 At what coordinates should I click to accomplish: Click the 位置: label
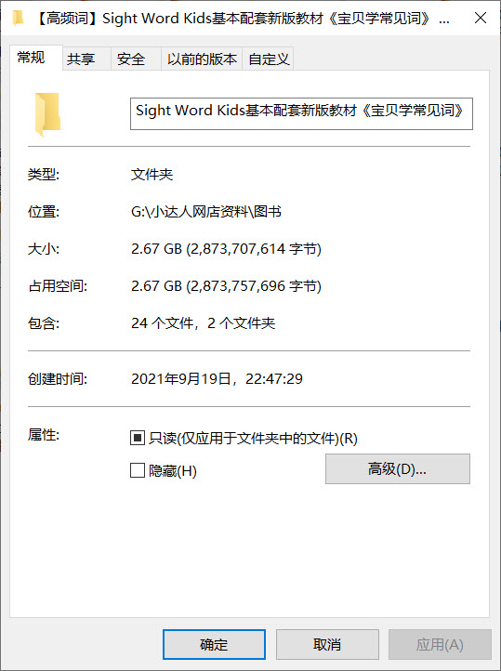[43, 211]
